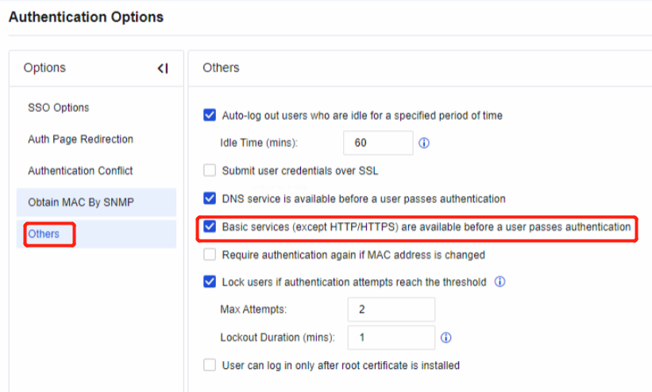This screenshot has height=392, width=652.
Task: Go to Authentication Conflict settings
Action: 80,171
